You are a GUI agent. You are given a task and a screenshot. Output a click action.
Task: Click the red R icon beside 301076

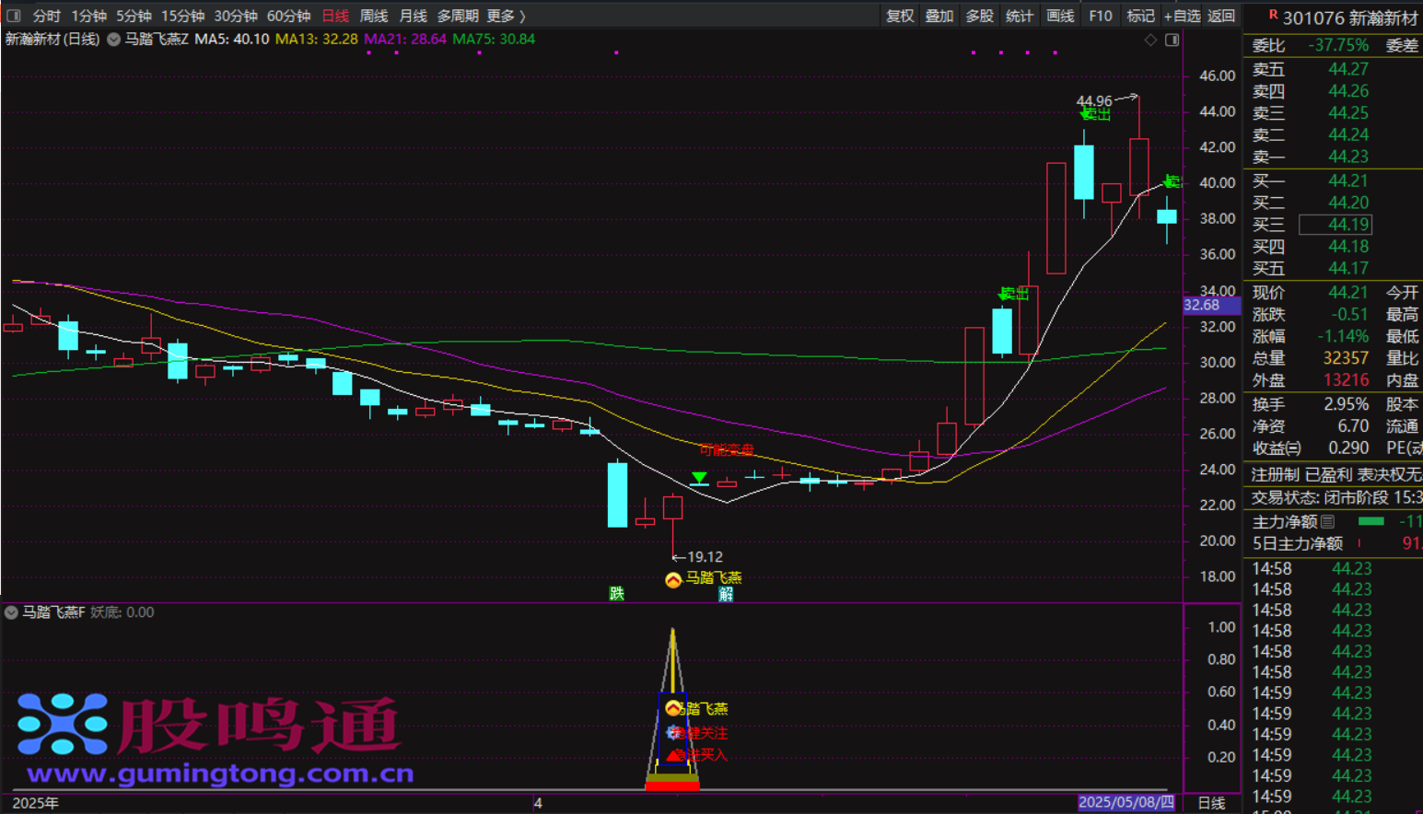[x=1273, y=15]
